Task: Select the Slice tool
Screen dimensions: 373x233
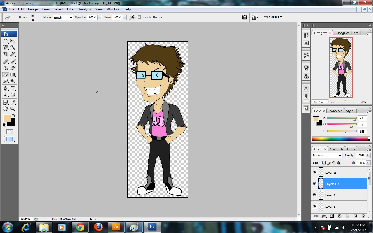Action: coord(13,54)
